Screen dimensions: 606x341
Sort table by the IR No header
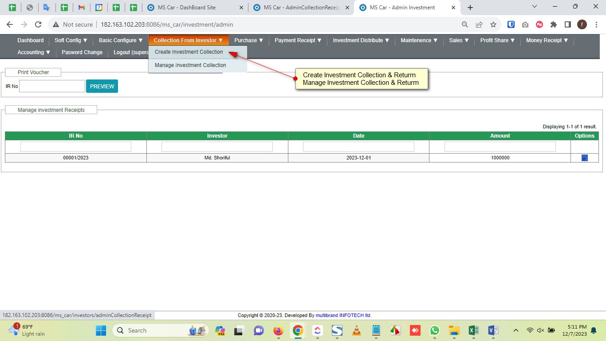tap(76, 136)
